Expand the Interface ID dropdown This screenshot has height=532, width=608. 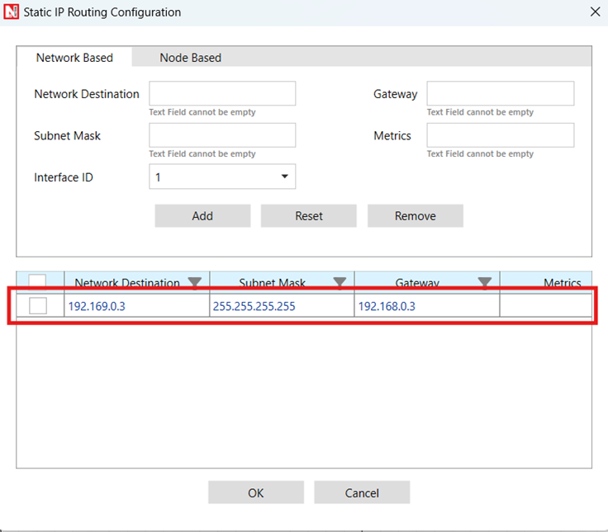[x=284, y=177]
